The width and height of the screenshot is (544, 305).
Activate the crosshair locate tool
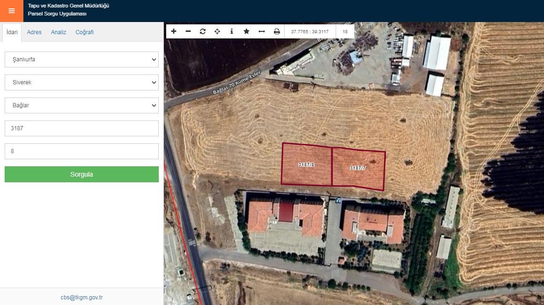tap(217, 31)
